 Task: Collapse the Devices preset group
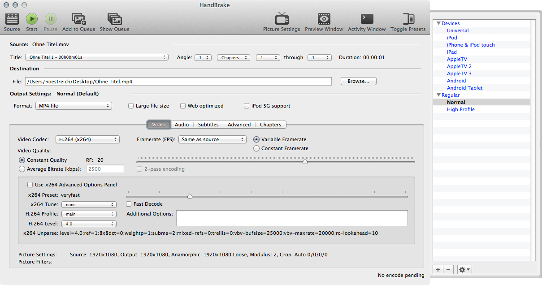point(438,23)
